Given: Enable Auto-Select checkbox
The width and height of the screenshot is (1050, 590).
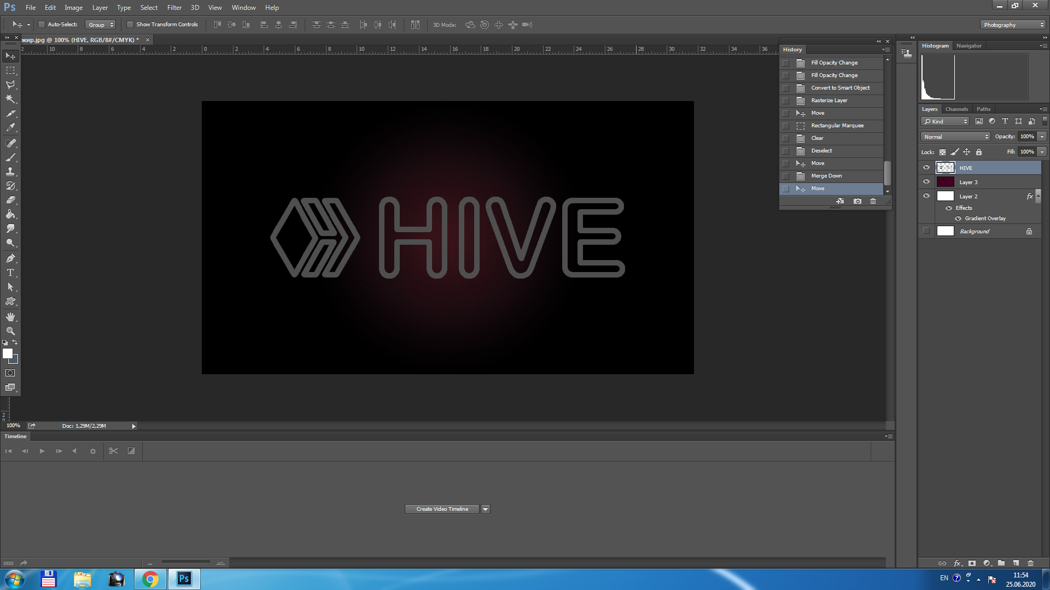Looking at the screenshot, I should [x=42, y=25].
